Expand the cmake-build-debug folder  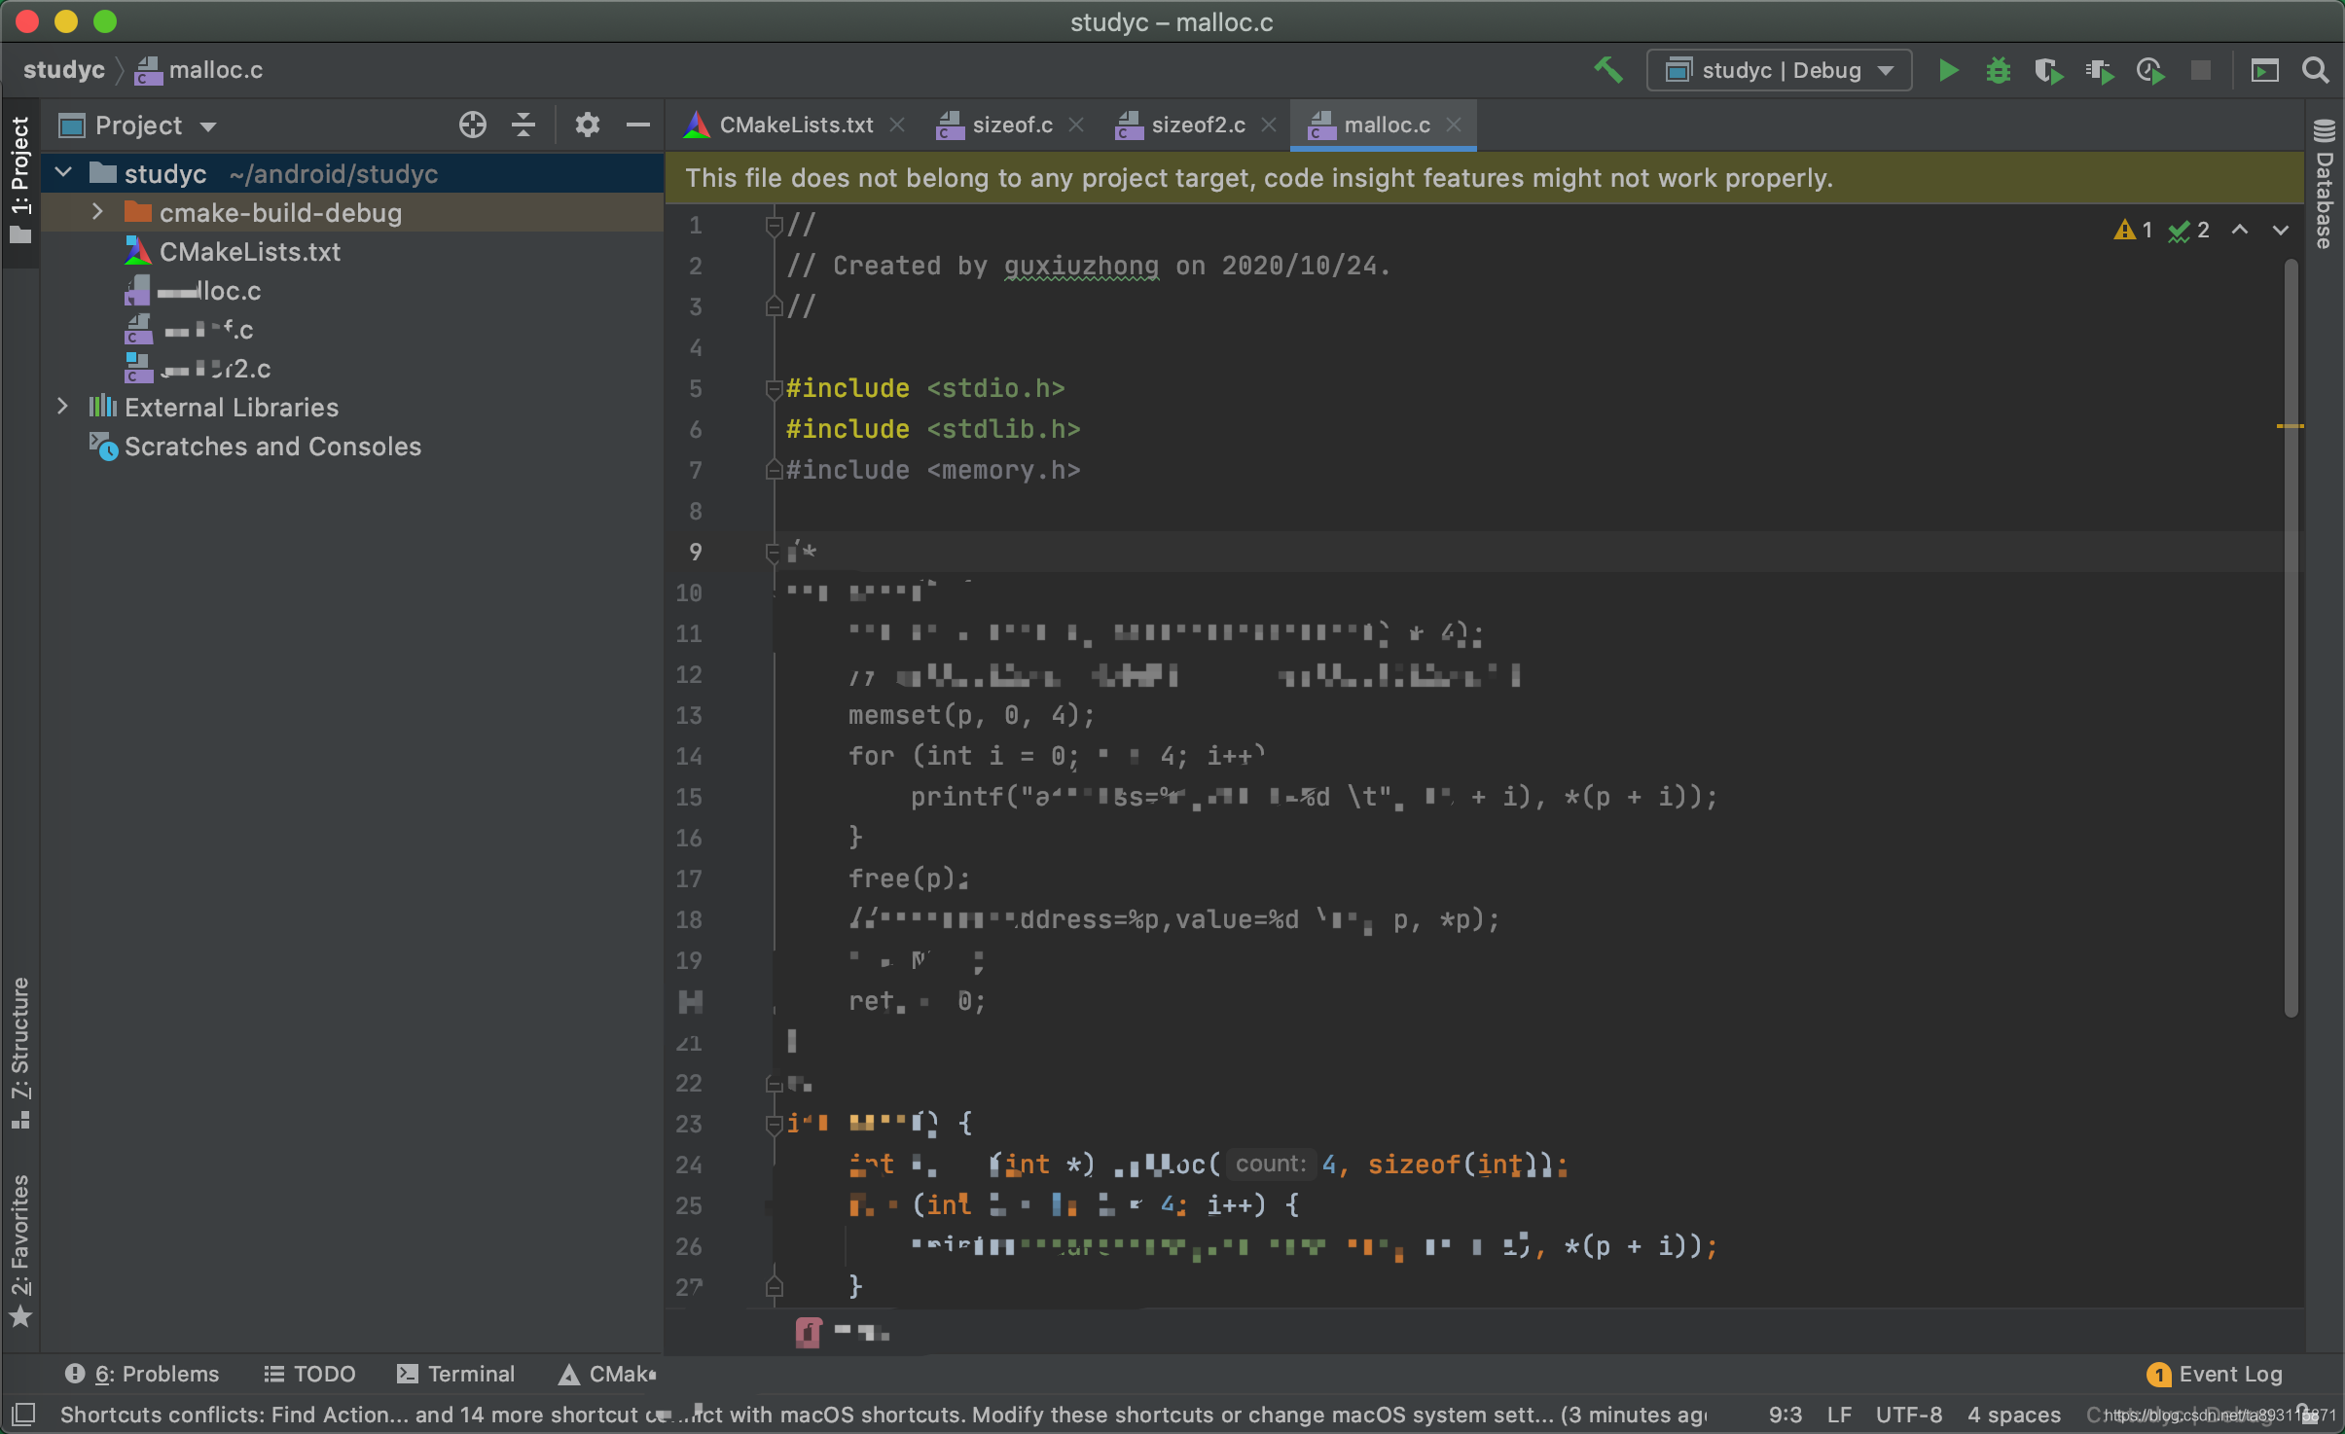click(97, 212)
